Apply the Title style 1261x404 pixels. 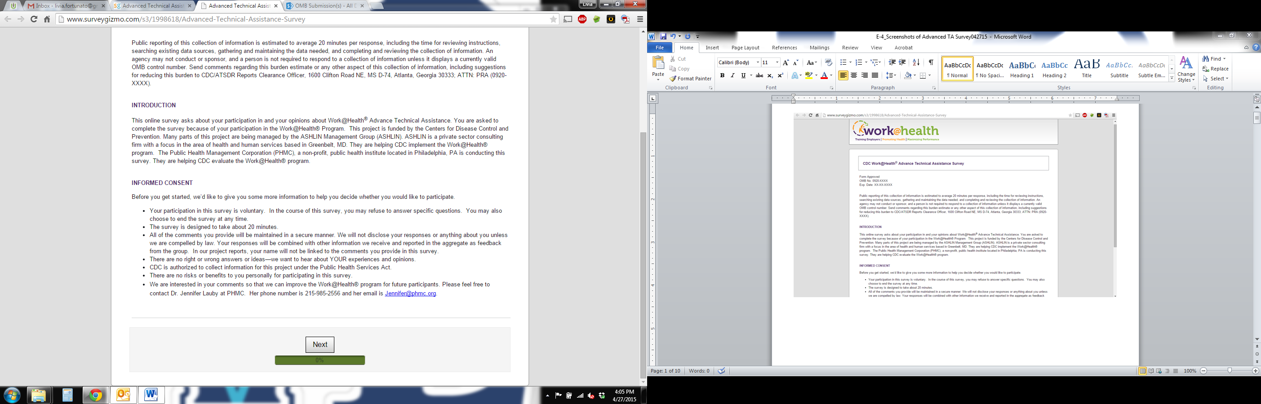1087,69
